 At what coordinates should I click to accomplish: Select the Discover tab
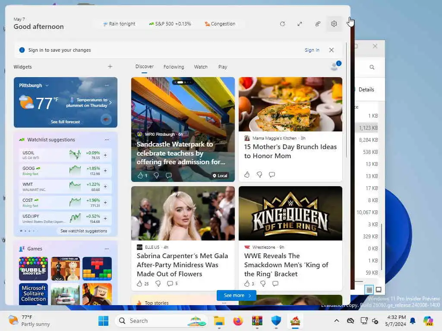[x=144, y=66]
